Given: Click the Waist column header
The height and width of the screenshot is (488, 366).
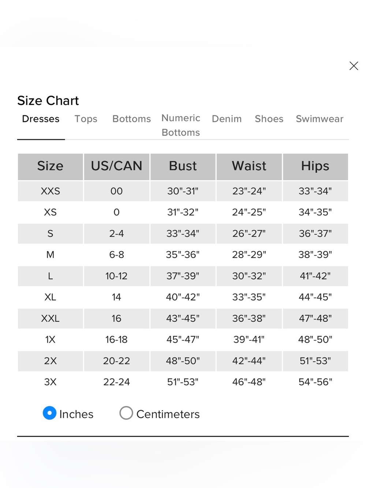Looking at the screenshot, I should (x=249, y=167).
